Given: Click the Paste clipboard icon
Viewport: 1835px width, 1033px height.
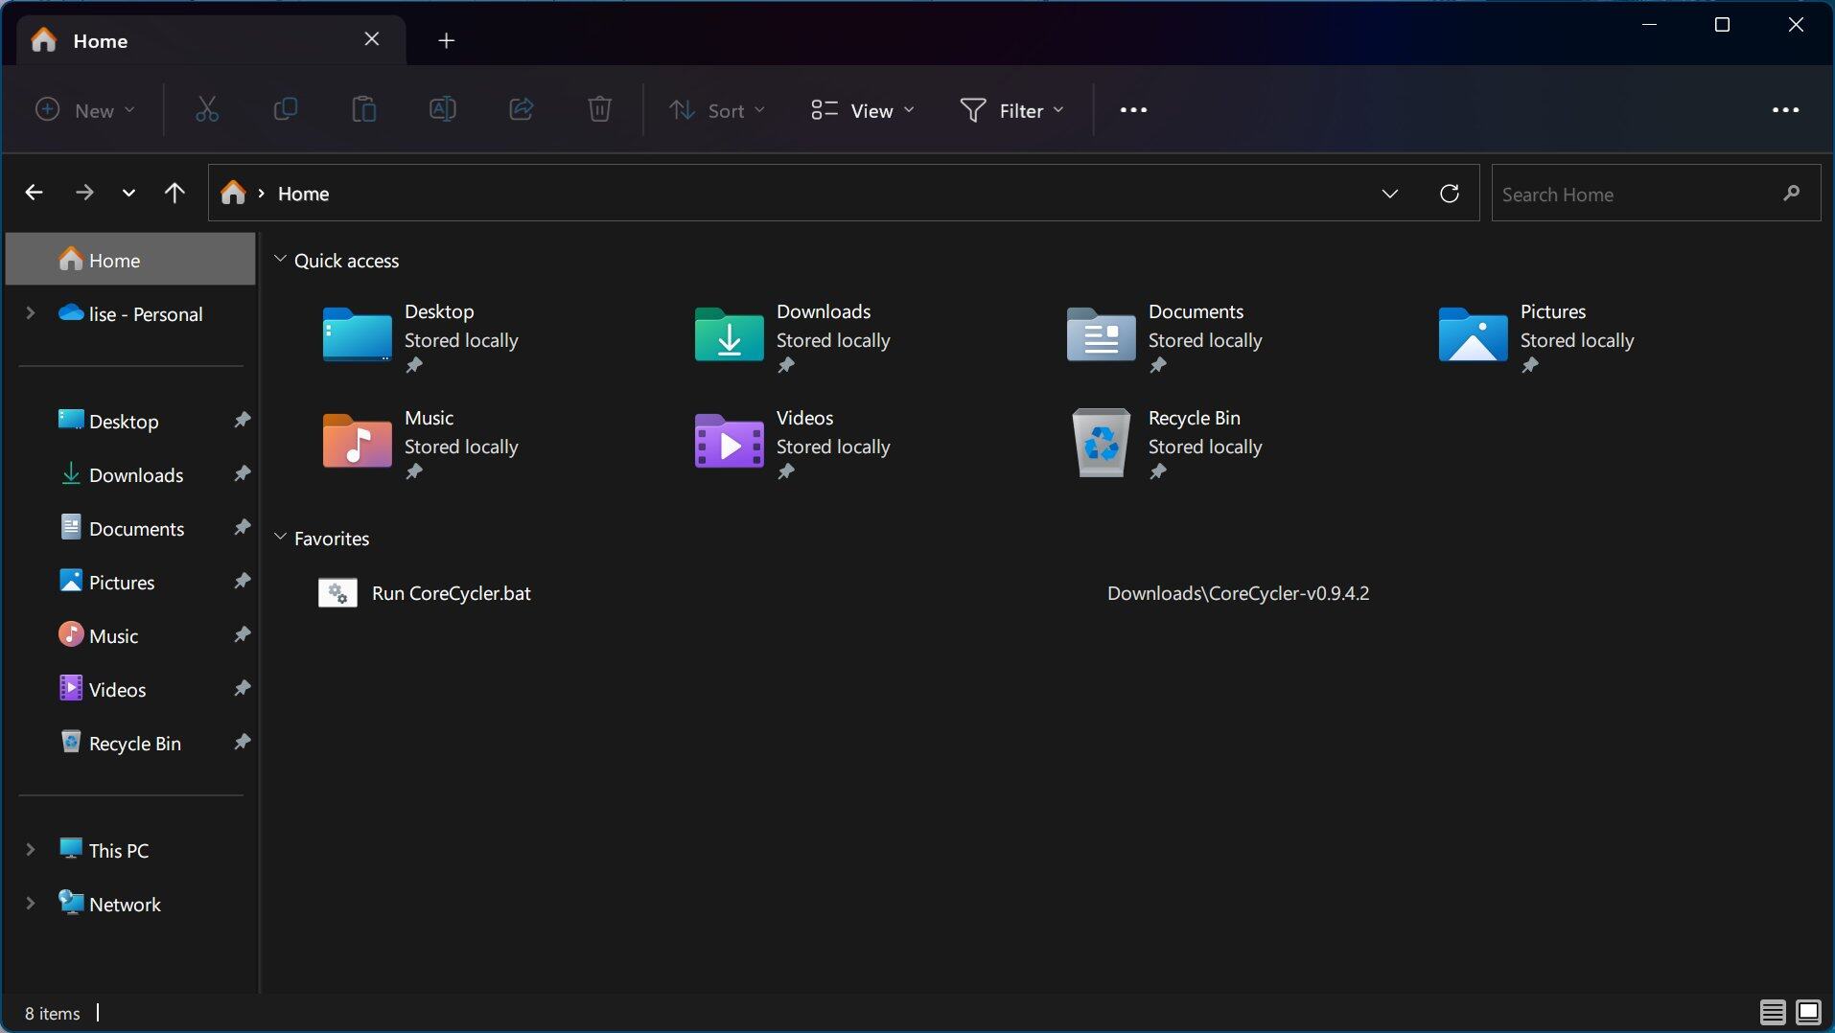Looking at the screenshot, I should coord(364,110).
